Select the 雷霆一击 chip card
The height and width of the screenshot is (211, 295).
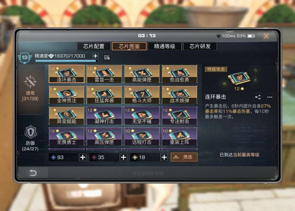104,74
